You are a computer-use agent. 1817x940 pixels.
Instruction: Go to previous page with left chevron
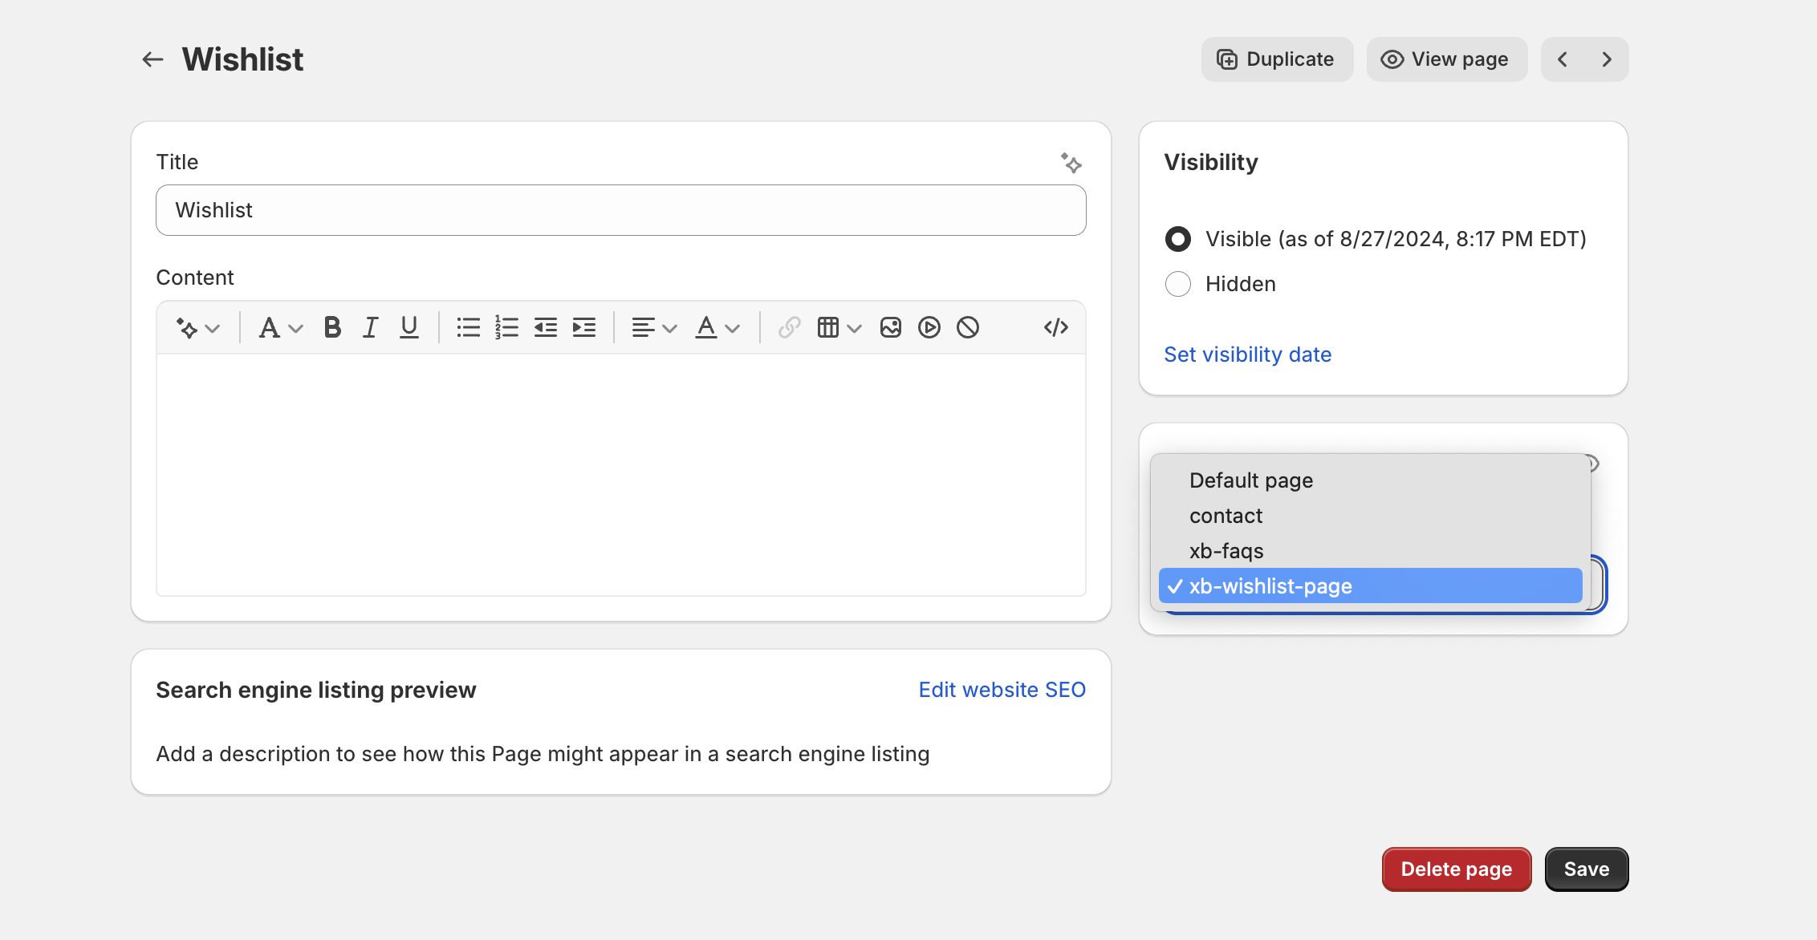coord(1563,59)
